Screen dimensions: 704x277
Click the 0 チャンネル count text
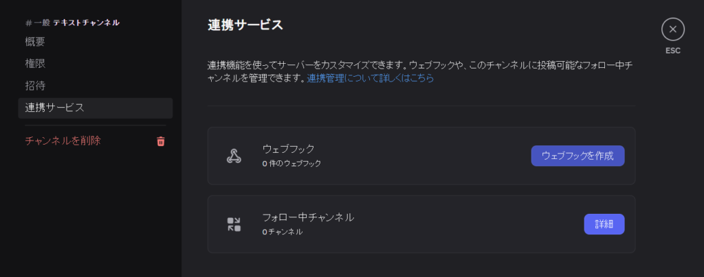click(283, 232)
